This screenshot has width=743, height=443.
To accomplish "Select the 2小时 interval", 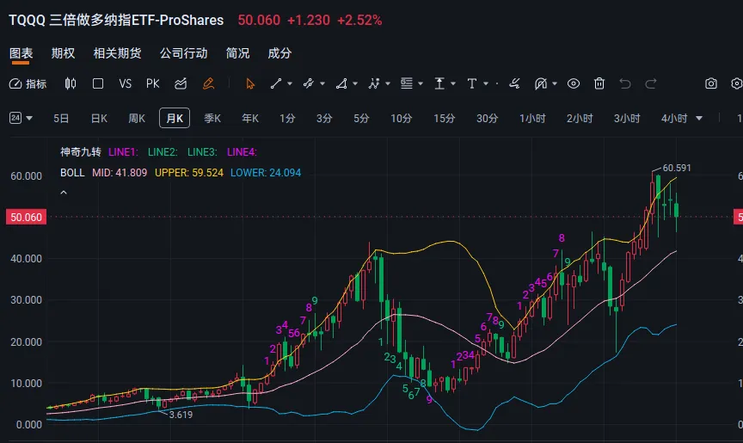I will point(580,119).
